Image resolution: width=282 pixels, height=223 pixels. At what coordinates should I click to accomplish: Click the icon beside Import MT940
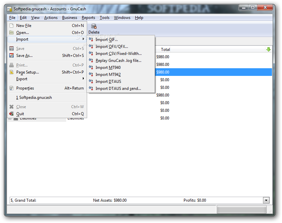click(x=91, y=68)
